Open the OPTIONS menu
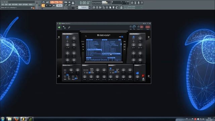This screenshot has height=121, width=215. (x=25, y=4)
